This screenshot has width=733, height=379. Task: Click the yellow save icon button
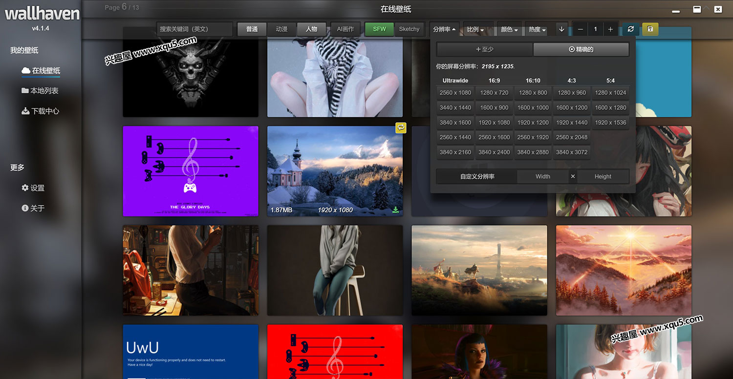point(650,29)
